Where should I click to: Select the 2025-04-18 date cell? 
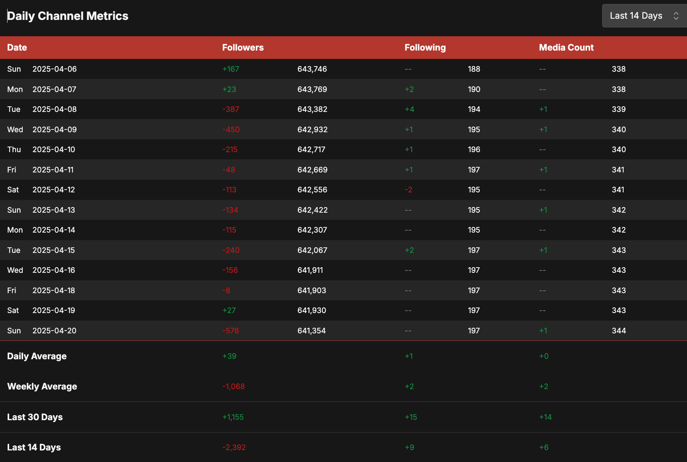coord(54,290)
